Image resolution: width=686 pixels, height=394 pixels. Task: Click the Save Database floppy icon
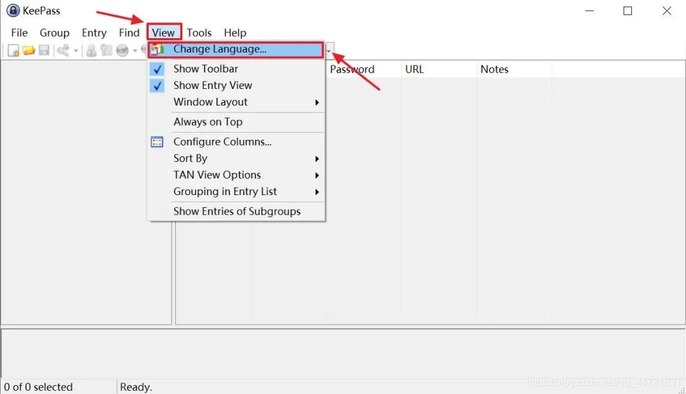tap(44, 51)
